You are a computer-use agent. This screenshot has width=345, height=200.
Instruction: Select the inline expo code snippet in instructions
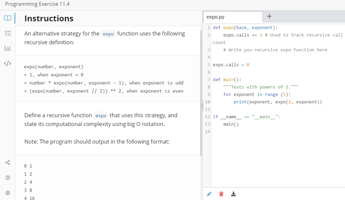(x=108, y=33)
